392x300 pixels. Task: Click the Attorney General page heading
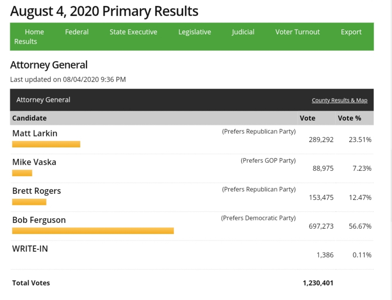pos(49,65)
